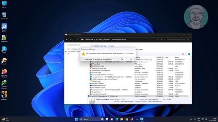Image resolution: width=218 pixels, height=122 pixels.
Task: Select PowerToys (Preview) x64 row
Action: point(139,94)
